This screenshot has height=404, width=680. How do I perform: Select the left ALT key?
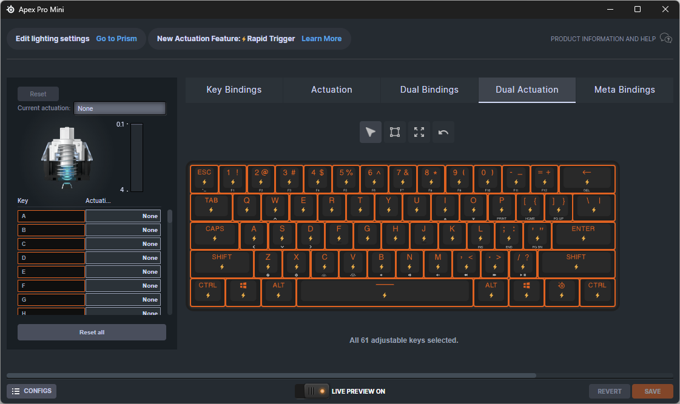(278, 293)
